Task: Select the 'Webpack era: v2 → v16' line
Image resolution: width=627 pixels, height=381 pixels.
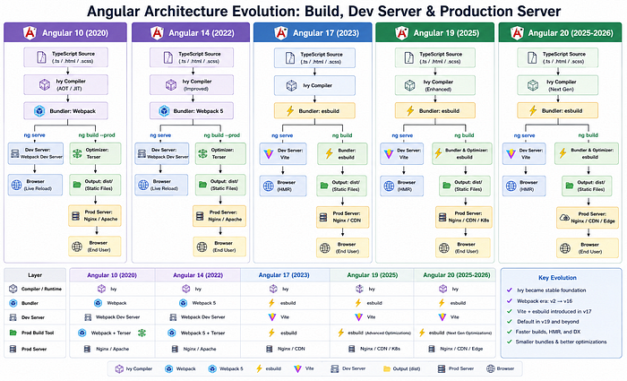Action: pos(545,300)
